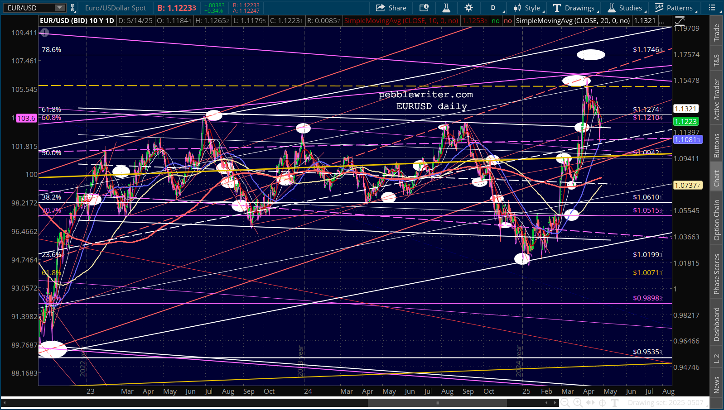The width and height of the screenshot is (724, 410).
Task: Click zoom in magnifier icon at bottom
Action: click(578, 403)
